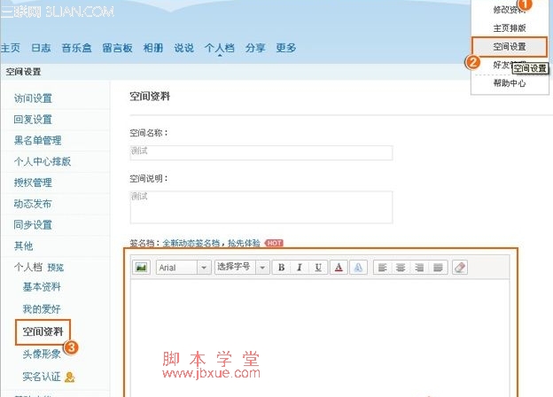553x397 pixels.
Task: Open glowing text effect icon
Action: coord(358,268)
